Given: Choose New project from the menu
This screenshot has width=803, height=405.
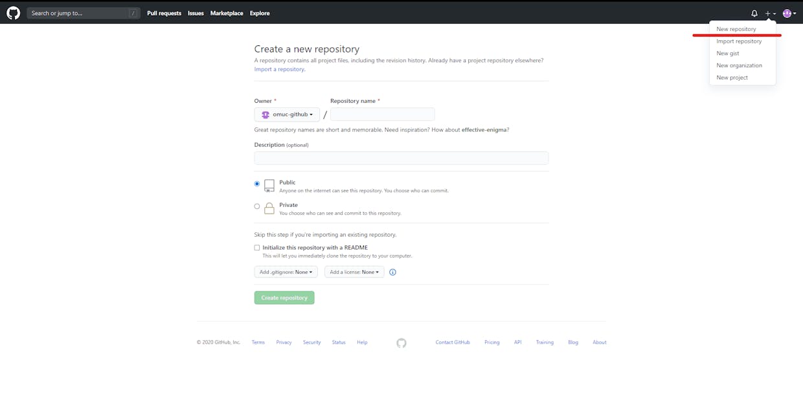Looking at the screenshot, I should click(x=732, y=78).
